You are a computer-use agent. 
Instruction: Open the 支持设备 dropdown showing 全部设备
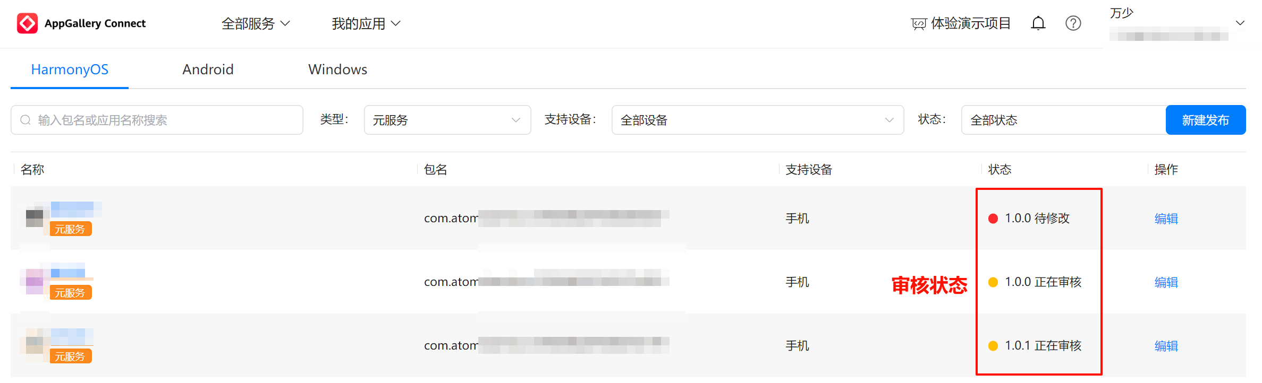[x=757, y=120]
